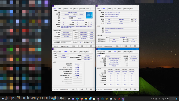Viewport: 179px width, 101px height.
Task: Switch to 主機板 tab in the CPU-tab window
Action: click(x=59, y=9)
